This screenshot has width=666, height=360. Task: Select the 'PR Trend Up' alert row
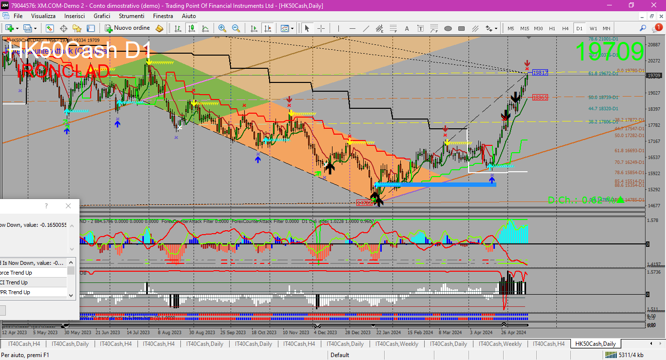(x=33, y=292)
